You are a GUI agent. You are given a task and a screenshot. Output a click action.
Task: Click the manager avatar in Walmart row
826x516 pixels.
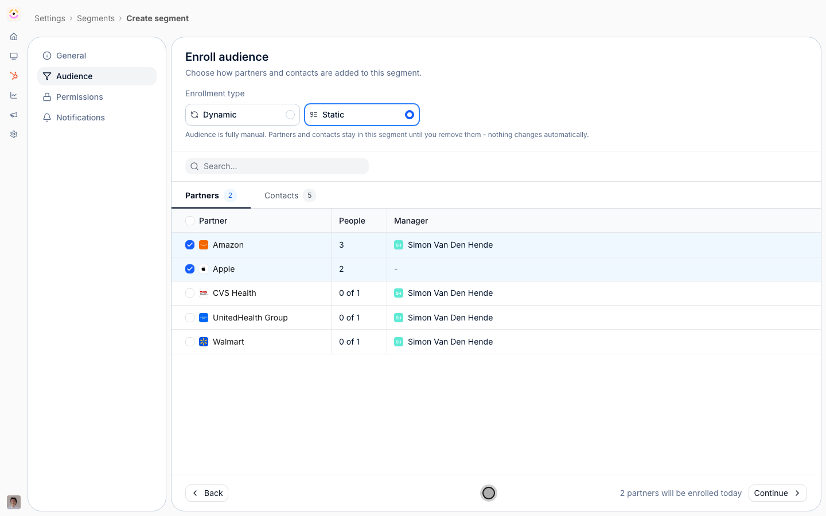[x=399, y=342]
